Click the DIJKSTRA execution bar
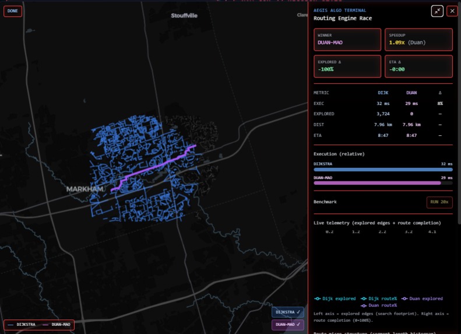This screenshot has width=461, height=334. pyautogui.click(x=383, y=170)
